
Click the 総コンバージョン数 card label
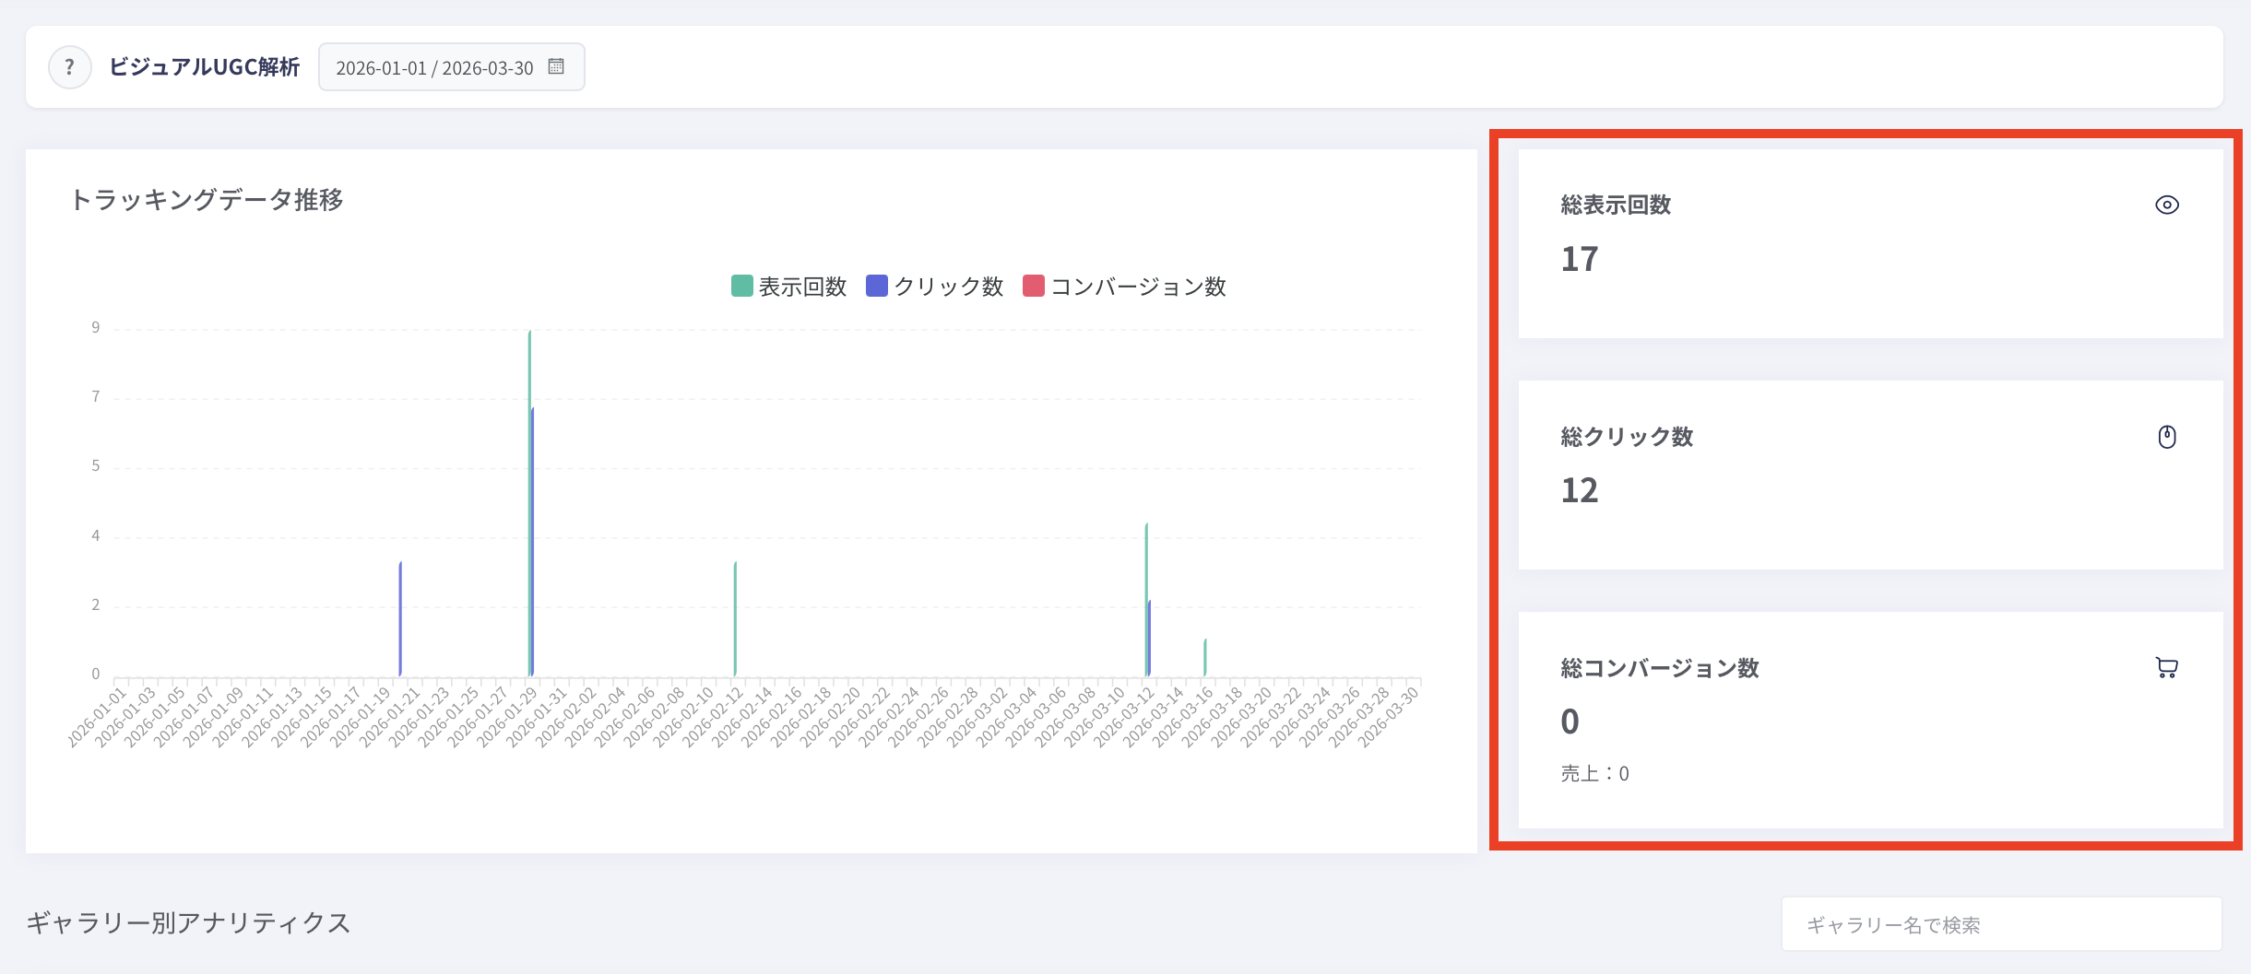(x=1660, y=668)
